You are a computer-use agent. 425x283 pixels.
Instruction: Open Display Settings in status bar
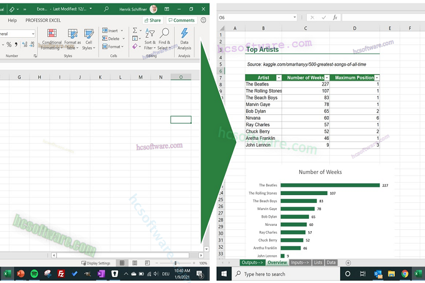click(x=96, y=263)
